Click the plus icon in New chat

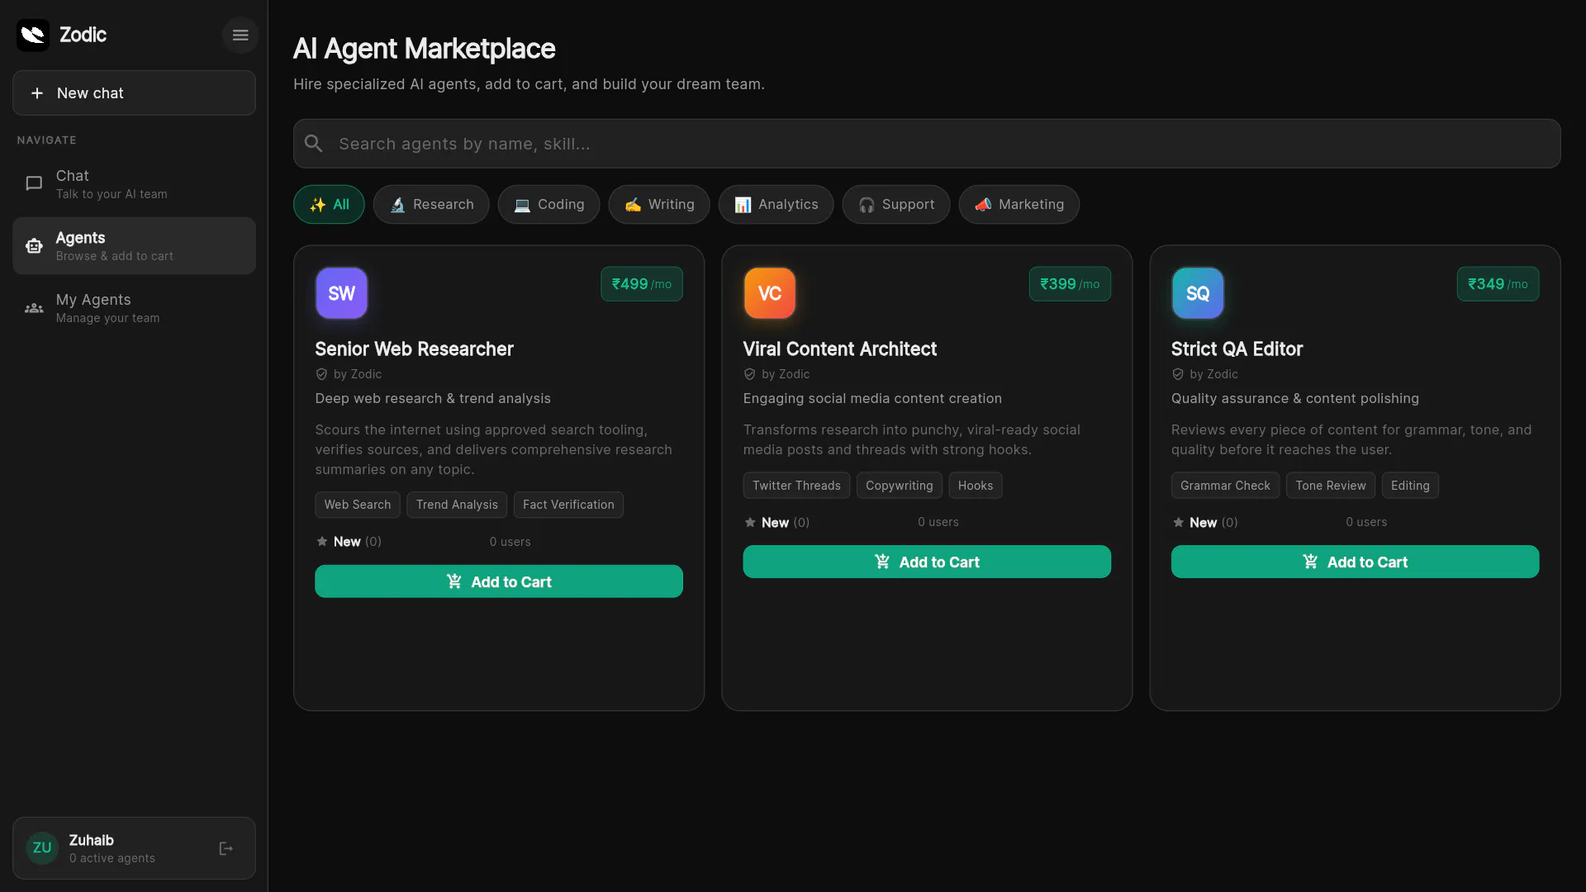[x=37, y=93]
